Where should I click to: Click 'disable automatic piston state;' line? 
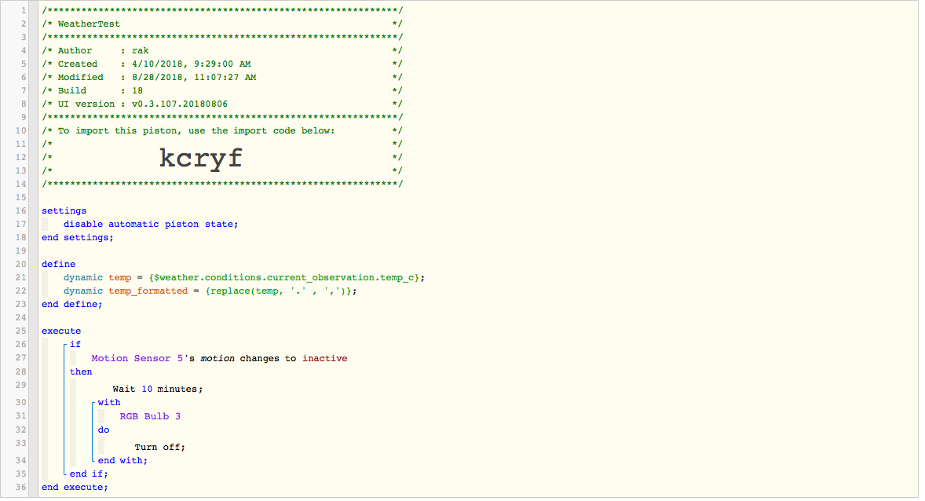[x=151, y=225]
